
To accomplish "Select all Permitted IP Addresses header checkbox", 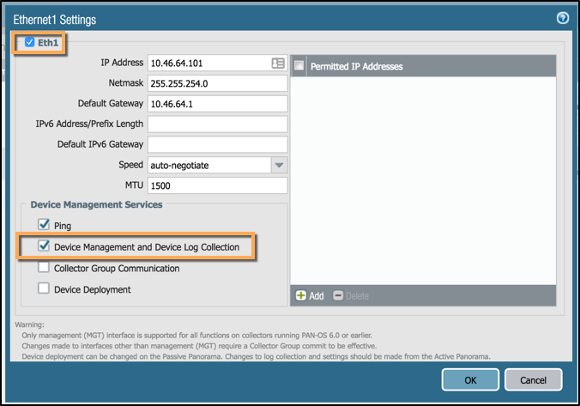I will click(x=299, y=66).
